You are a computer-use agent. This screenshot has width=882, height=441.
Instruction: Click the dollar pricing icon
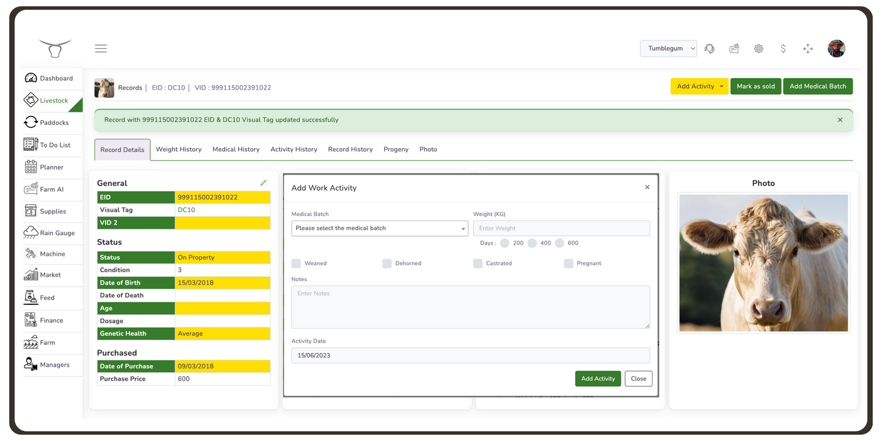[x=783, y=48]
